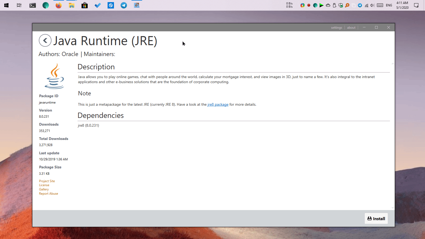
Task: Maximize the package manager window
Action: click(x=376, y=27)
